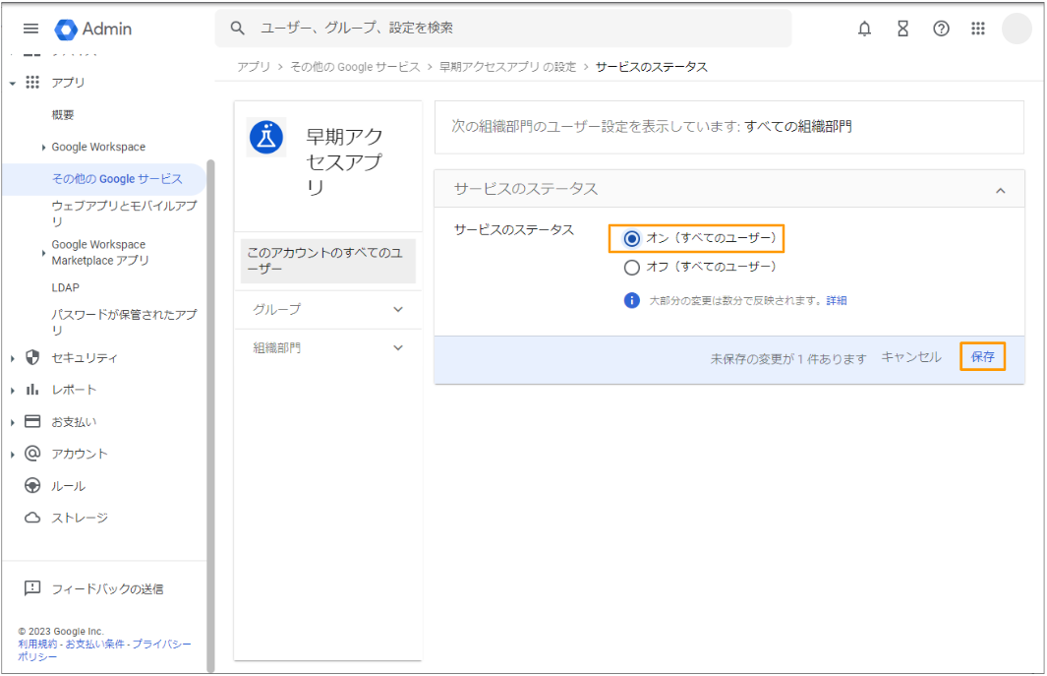
Task: Expand the セキュリティ section arrow
Action: coord(13,358)
